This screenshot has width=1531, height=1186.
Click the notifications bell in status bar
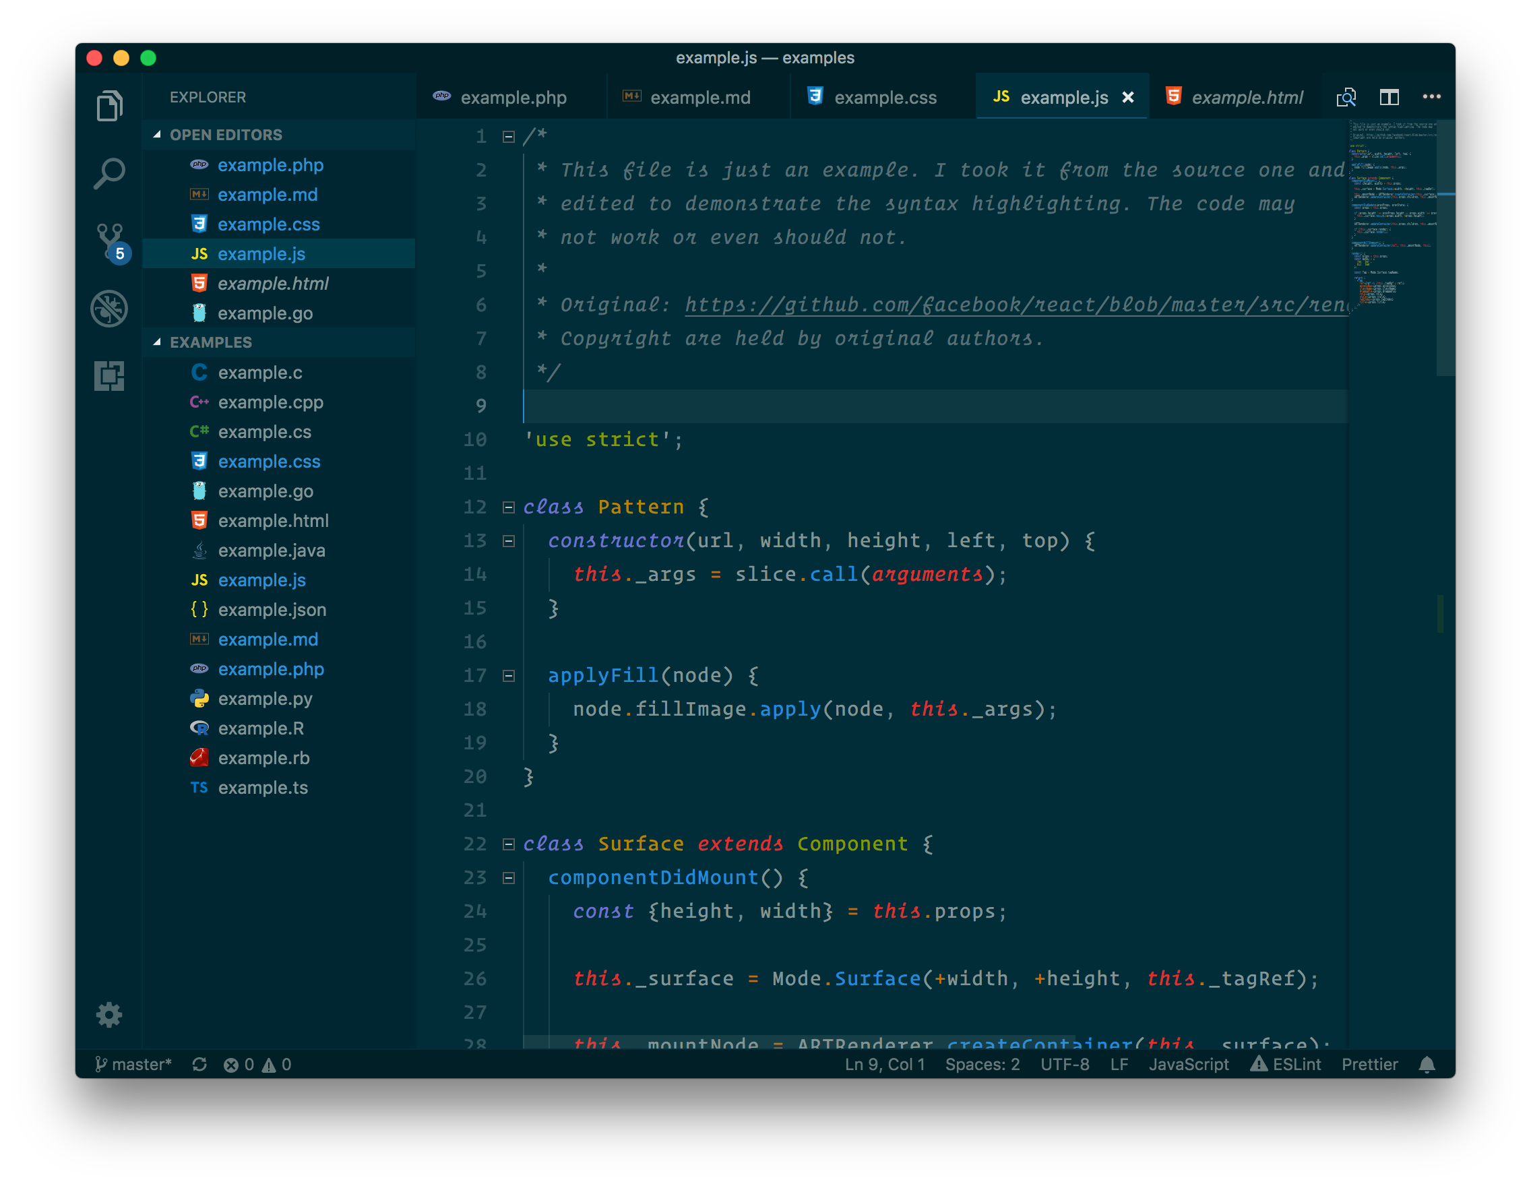[x=1427, y=1065]
